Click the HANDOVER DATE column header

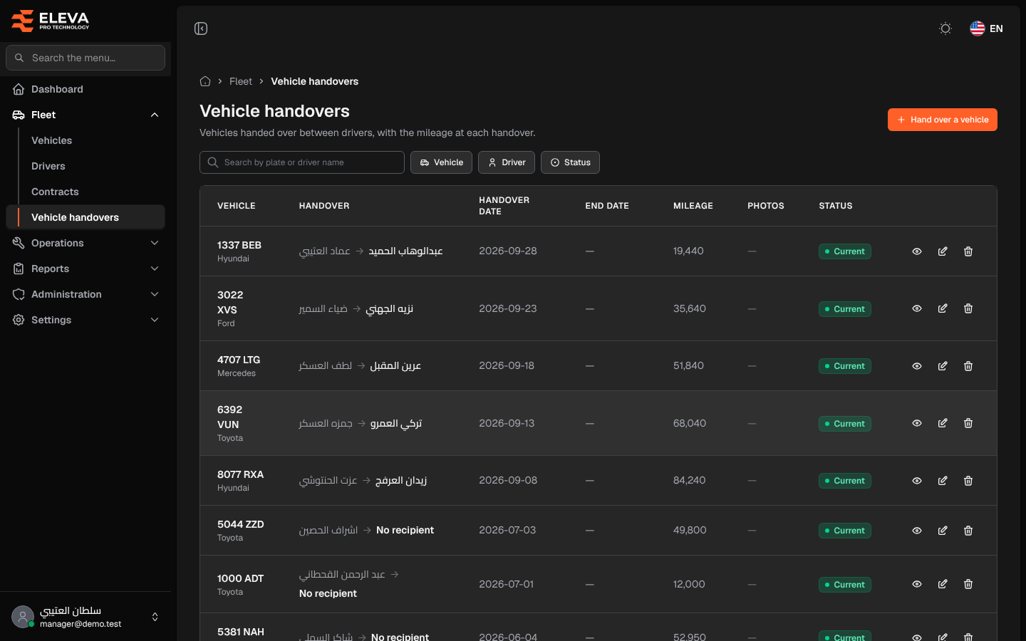[x=504, y=206]
